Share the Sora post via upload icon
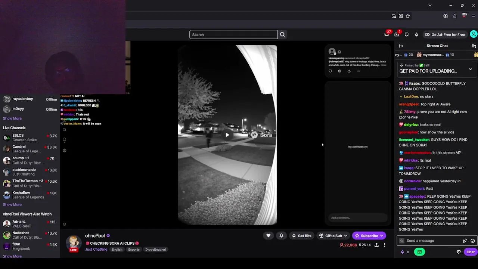This screenshot has width=478, height=269. tap(349, 71)
